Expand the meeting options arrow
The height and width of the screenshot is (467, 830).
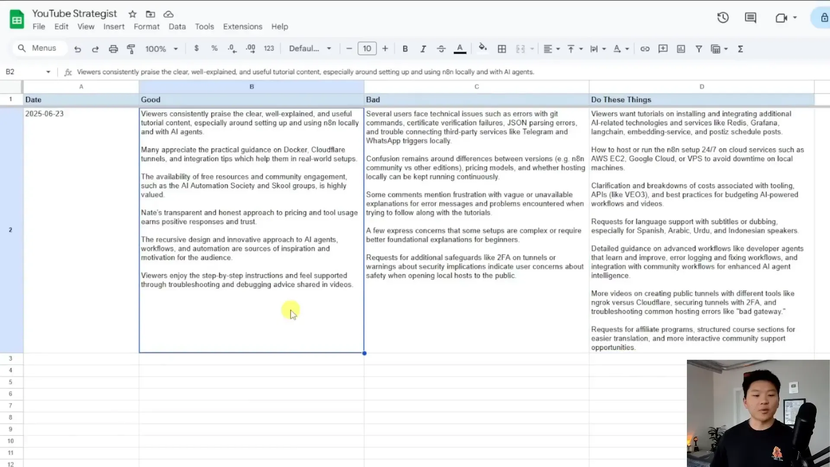(x=795, y=18)
